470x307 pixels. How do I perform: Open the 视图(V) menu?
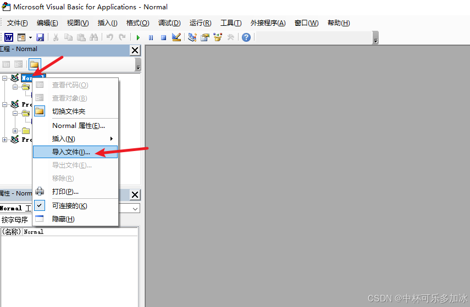click(x=78, y=23)
